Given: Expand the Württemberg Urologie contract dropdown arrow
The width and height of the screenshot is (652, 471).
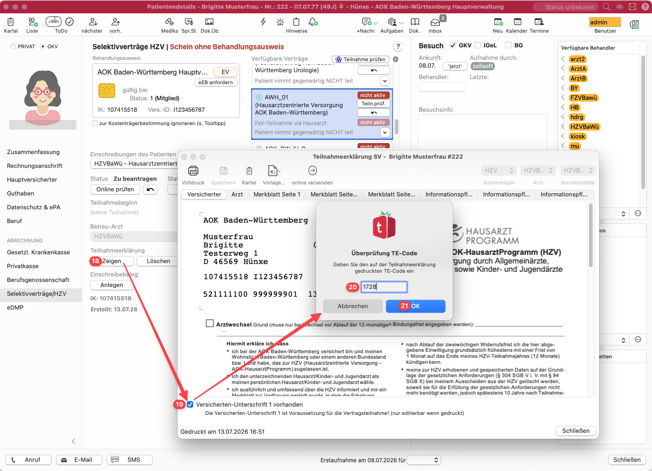Looking at the screenshot, I should pyautogui.click(x=385, y=80).
